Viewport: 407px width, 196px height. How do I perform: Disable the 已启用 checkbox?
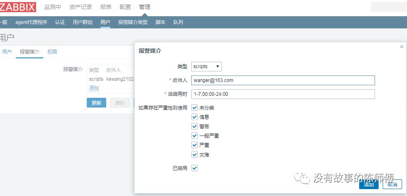pyautogui.click(x=195, y=168)
